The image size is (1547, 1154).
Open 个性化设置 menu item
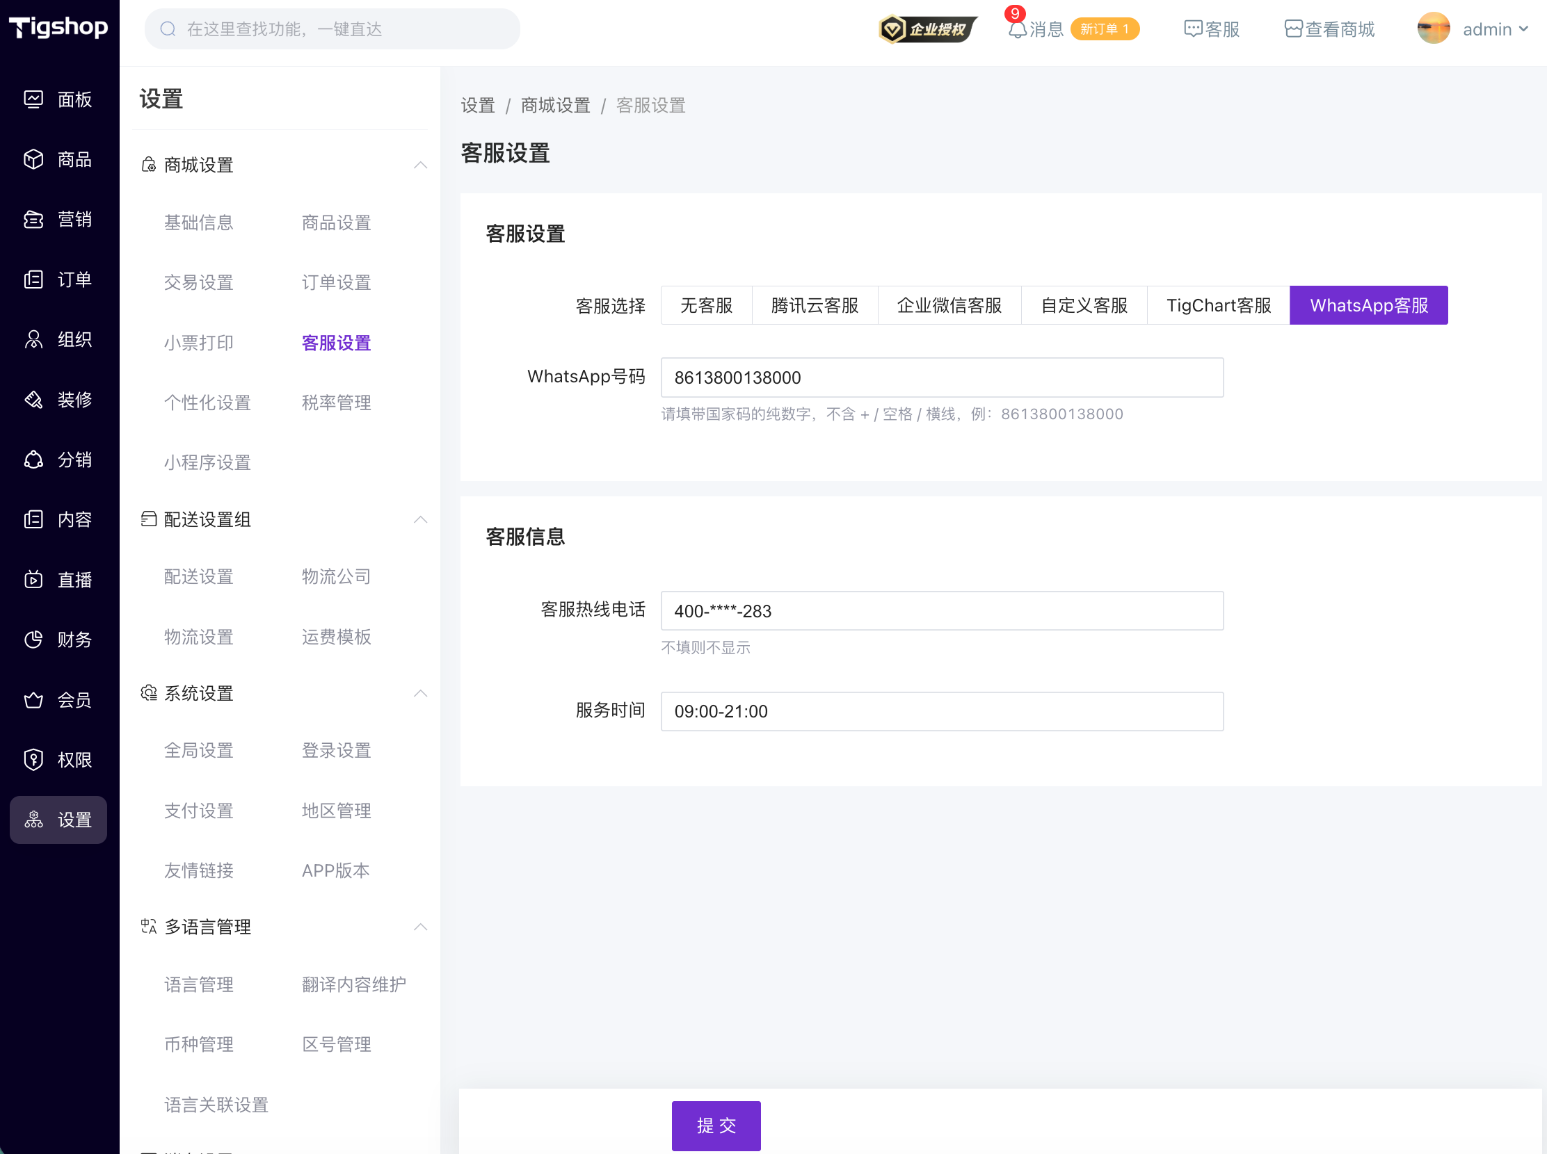[207, 403]
